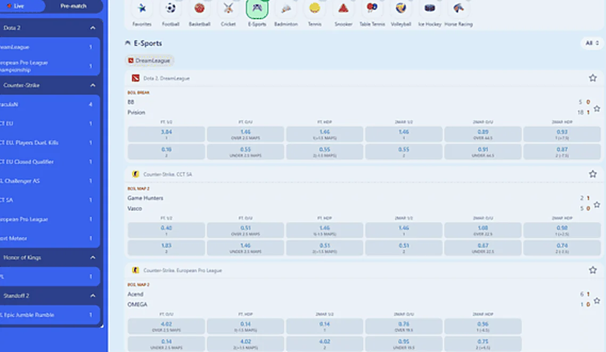Select the E-Sports category icon
Screen dimensions: 606x352
(257, 9)
